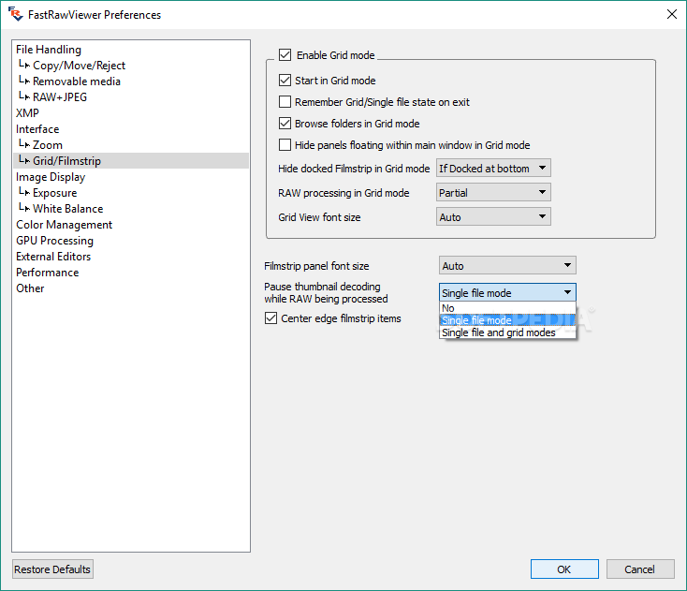Image resolution: width=687 pixels, height=591 pixels.
Task: Click the 'Hide docked Filmstrip in Grid mode' label
Action: tap(354, 169)
